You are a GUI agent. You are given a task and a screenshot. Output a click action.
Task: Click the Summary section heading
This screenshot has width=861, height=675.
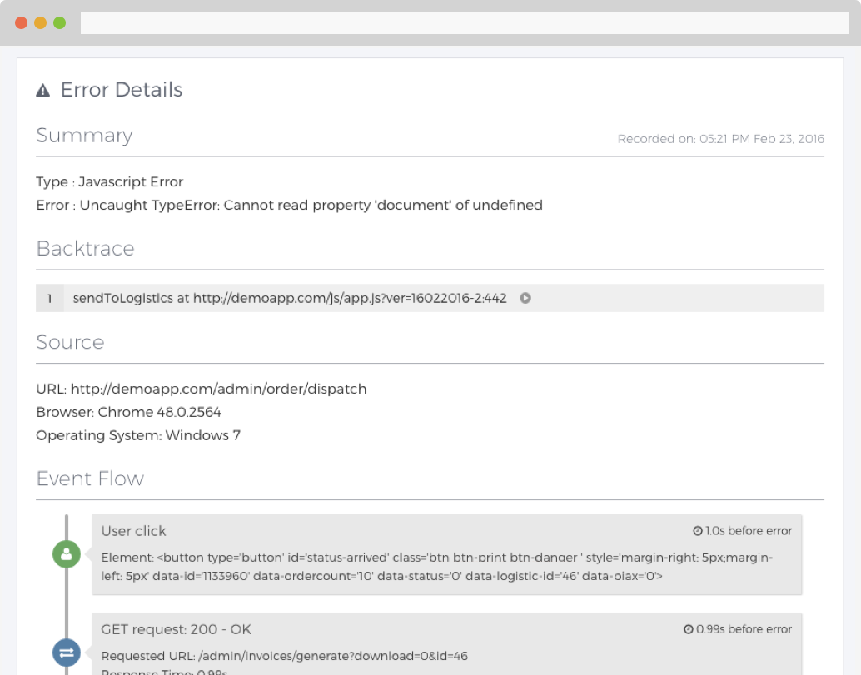coord(84,136)
